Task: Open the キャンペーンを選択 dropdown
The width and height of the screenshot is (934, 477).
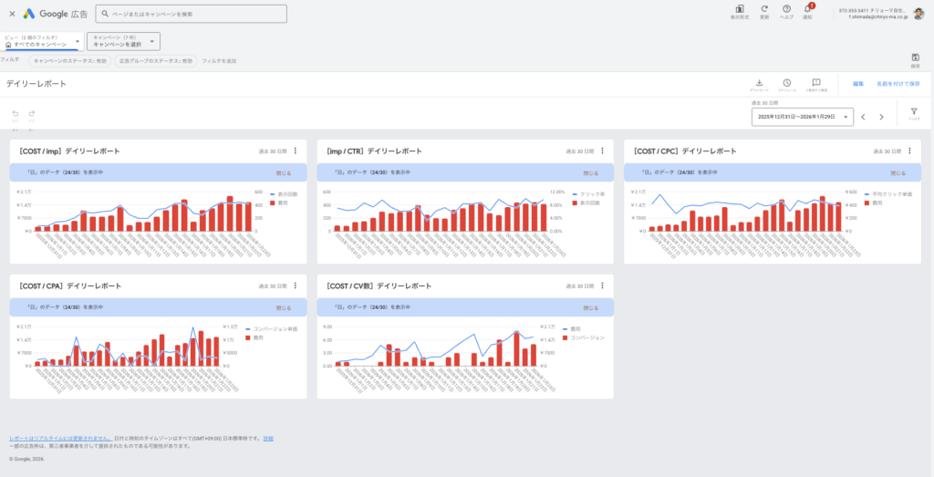Action: click(123, 41)
